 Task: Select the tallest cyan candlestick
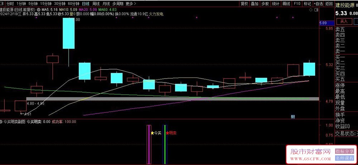69,33
